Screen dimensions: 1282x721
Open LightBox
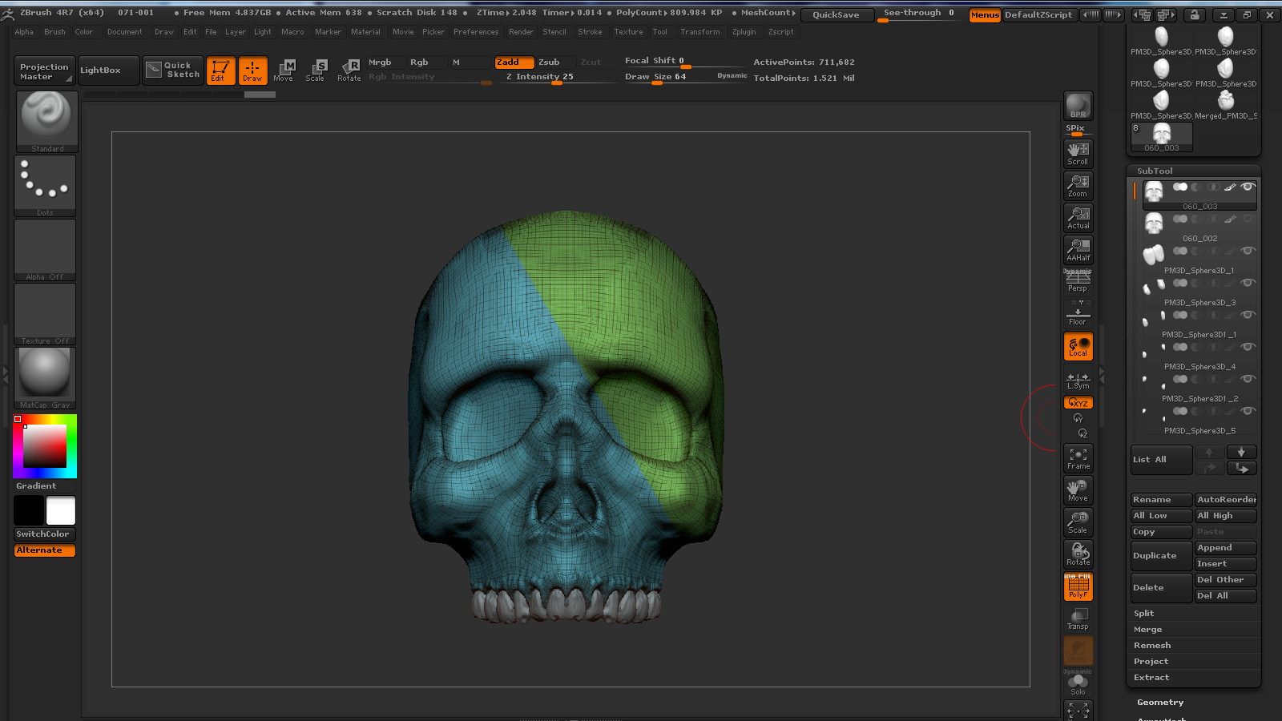[x=109, y=70]
